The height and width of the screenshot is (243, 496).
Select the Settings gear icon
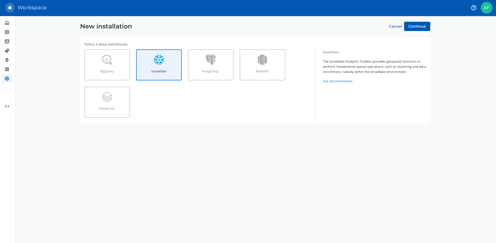pyautogui.click(x=7, y=79)
